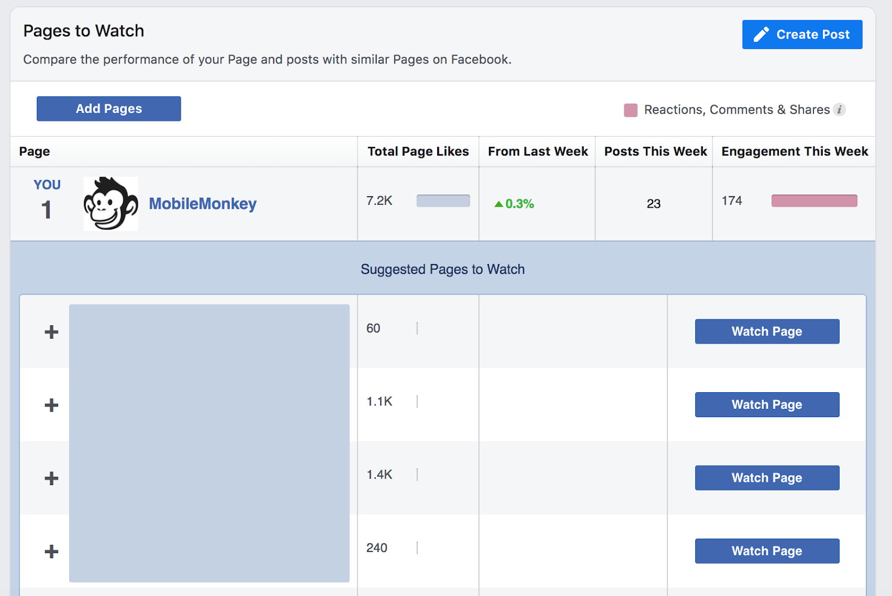
Task: Click the plus icon in the 1.1K likes row
Action: point(51,405)
